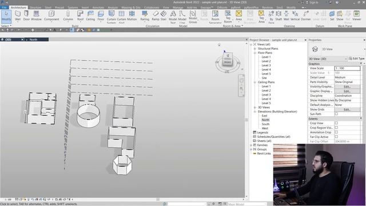Screen dimensions: 366x206
Task: Pick the Door tool
Action: click(x=26, y=16)
